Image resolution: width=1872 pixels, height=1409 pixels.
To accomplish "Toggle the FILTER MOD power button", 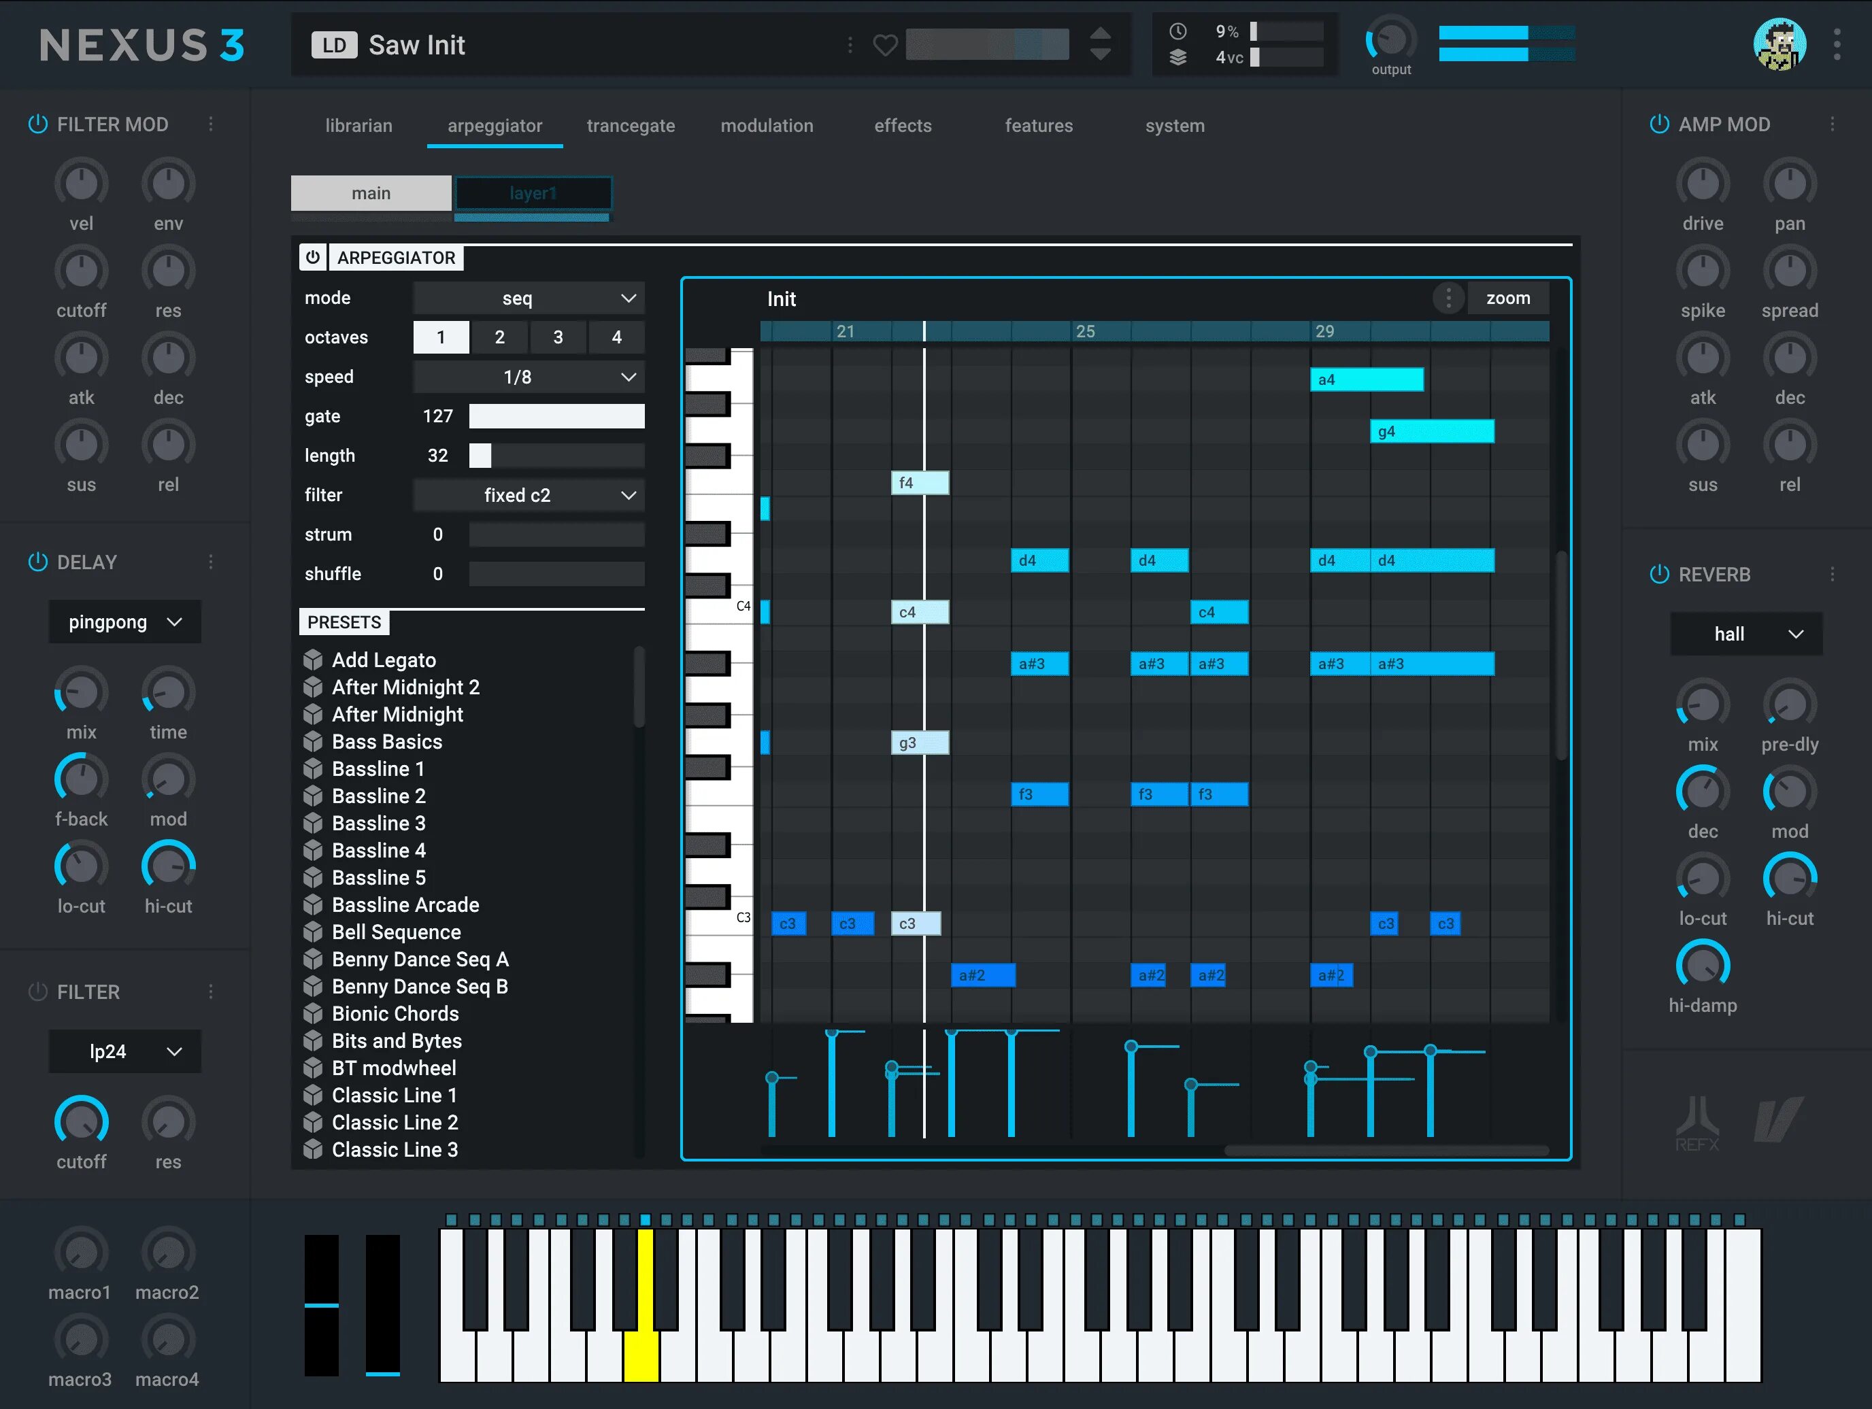I will click(38, 124).
